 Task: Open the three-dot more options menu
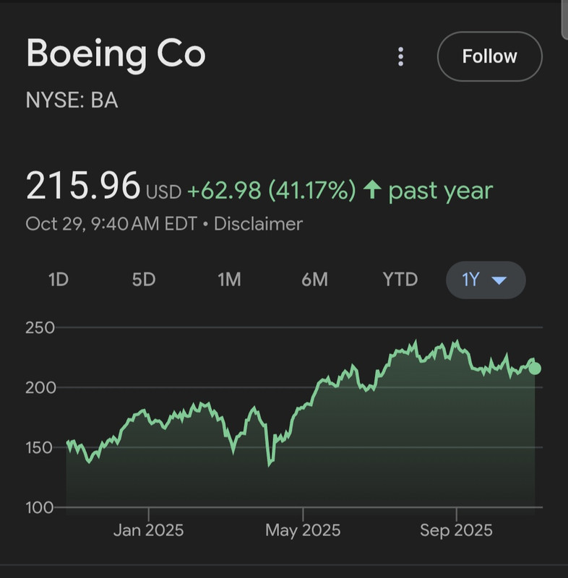coord(401,56)
